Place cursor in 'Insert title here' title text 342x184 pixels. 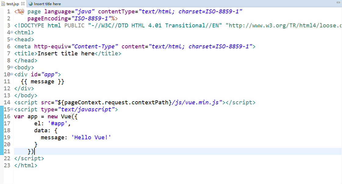coord(66,54)
